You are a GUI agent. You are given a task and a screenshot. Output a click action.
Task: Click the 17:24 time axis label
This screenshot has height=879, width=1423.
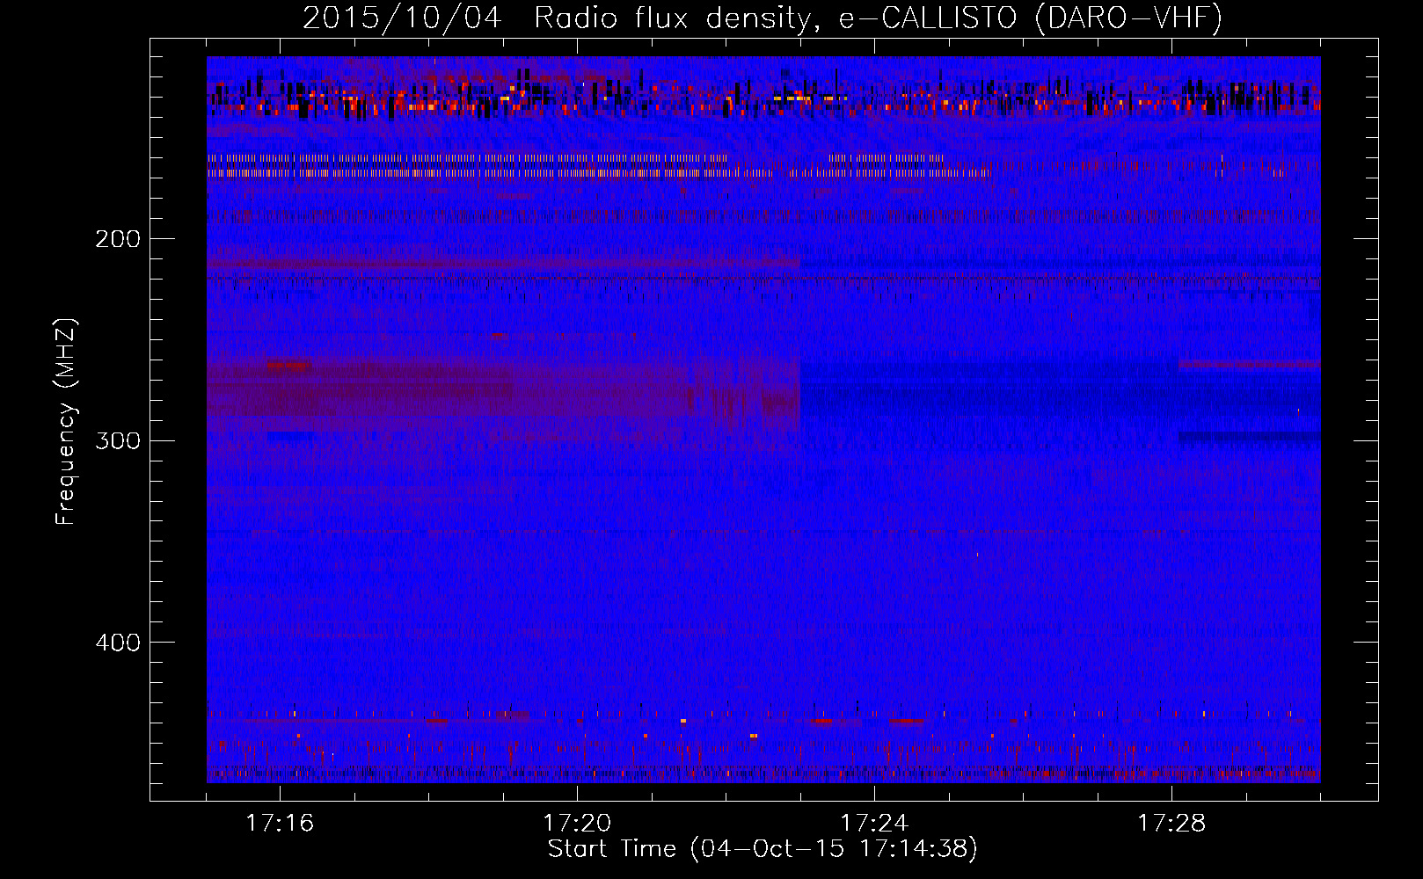874,824
